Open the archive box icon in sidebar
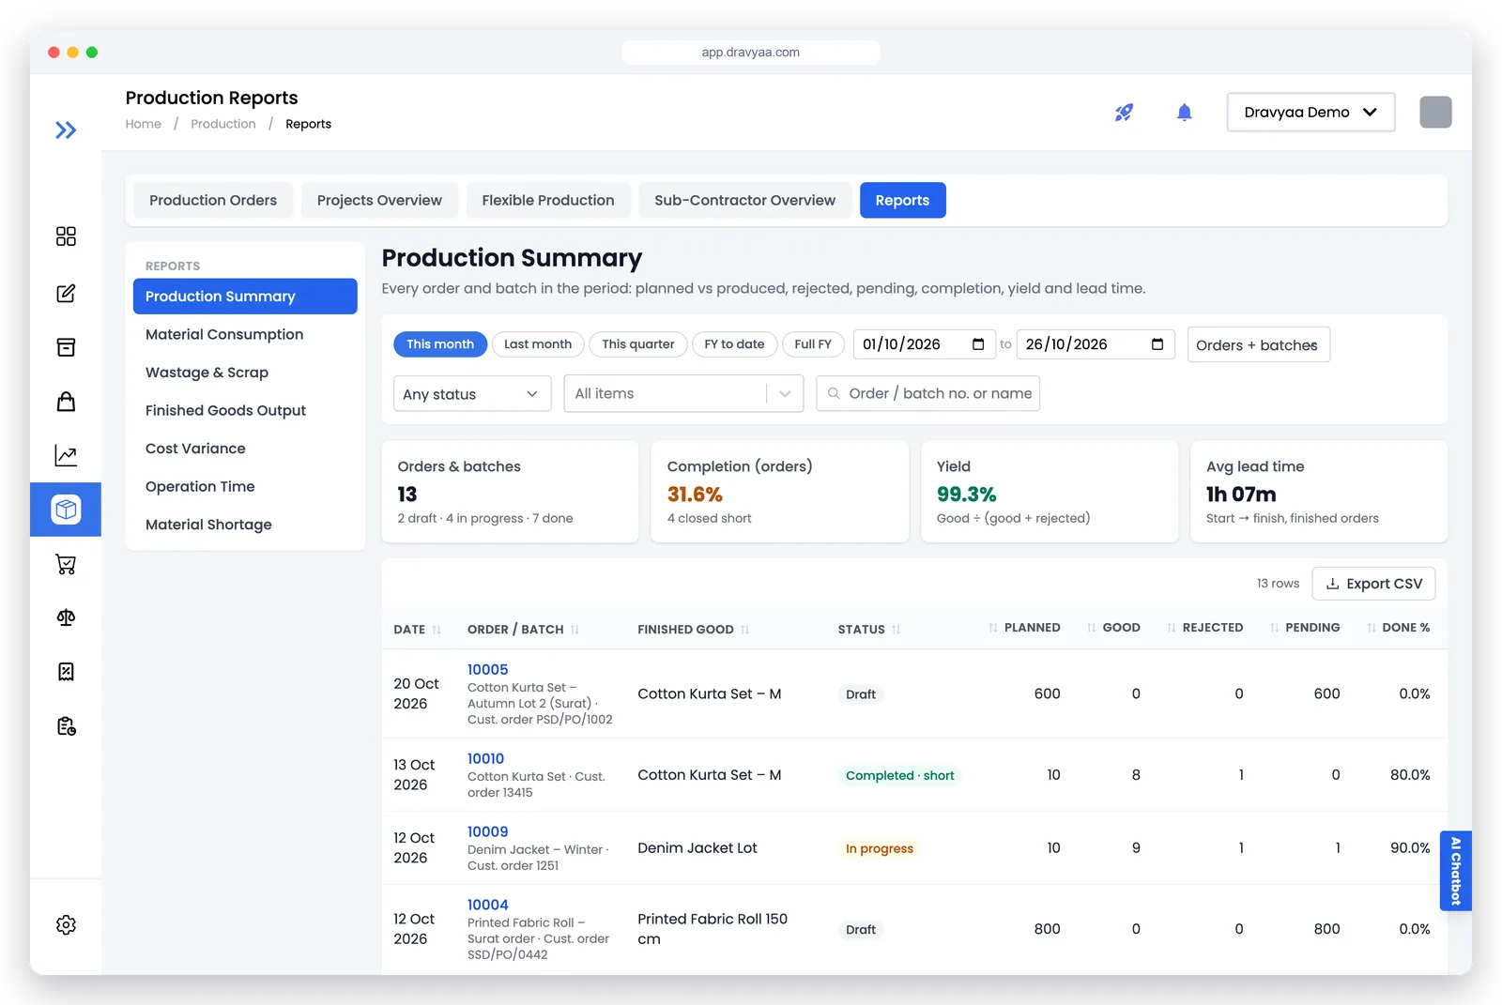The height and width of the screenshot is (1005, 1502). 66,347
